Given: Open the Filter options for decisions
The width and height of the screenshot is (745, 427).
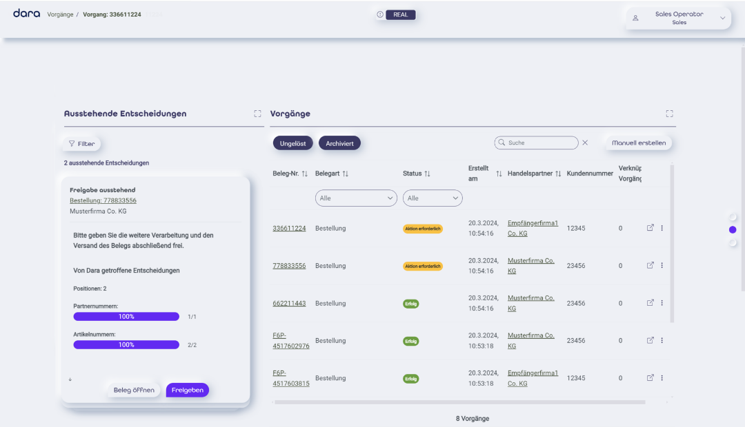Looking at the screenshot, I should tap(82, 144).
